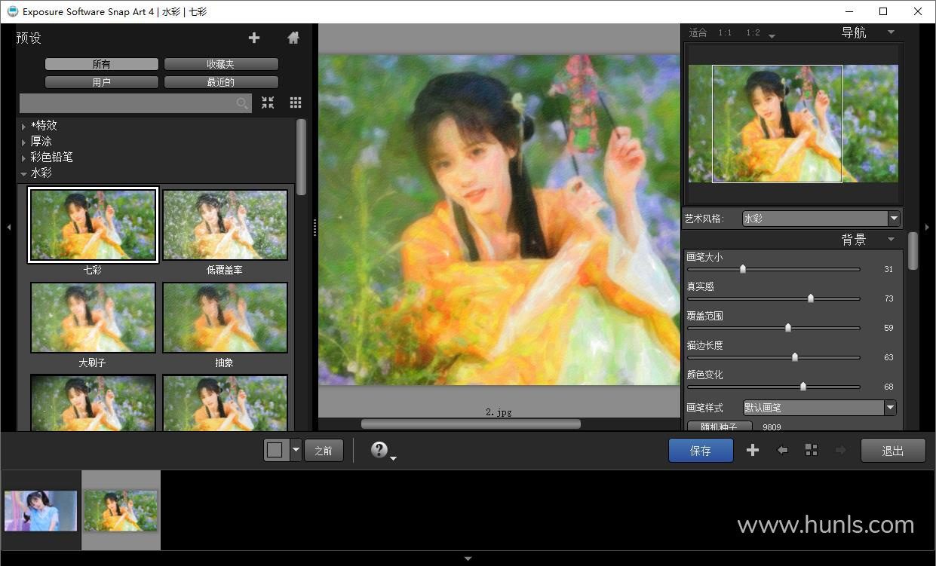
Task: Select the 最近的 presets tab
Action: click(221, 82)
